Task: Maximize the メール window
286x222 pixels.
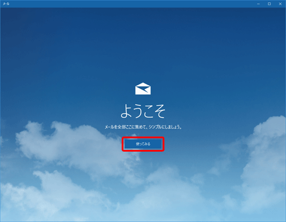Action: [269, 4]
